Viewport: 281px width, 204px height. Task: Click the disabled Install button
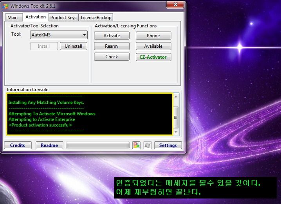pos(44,46)
